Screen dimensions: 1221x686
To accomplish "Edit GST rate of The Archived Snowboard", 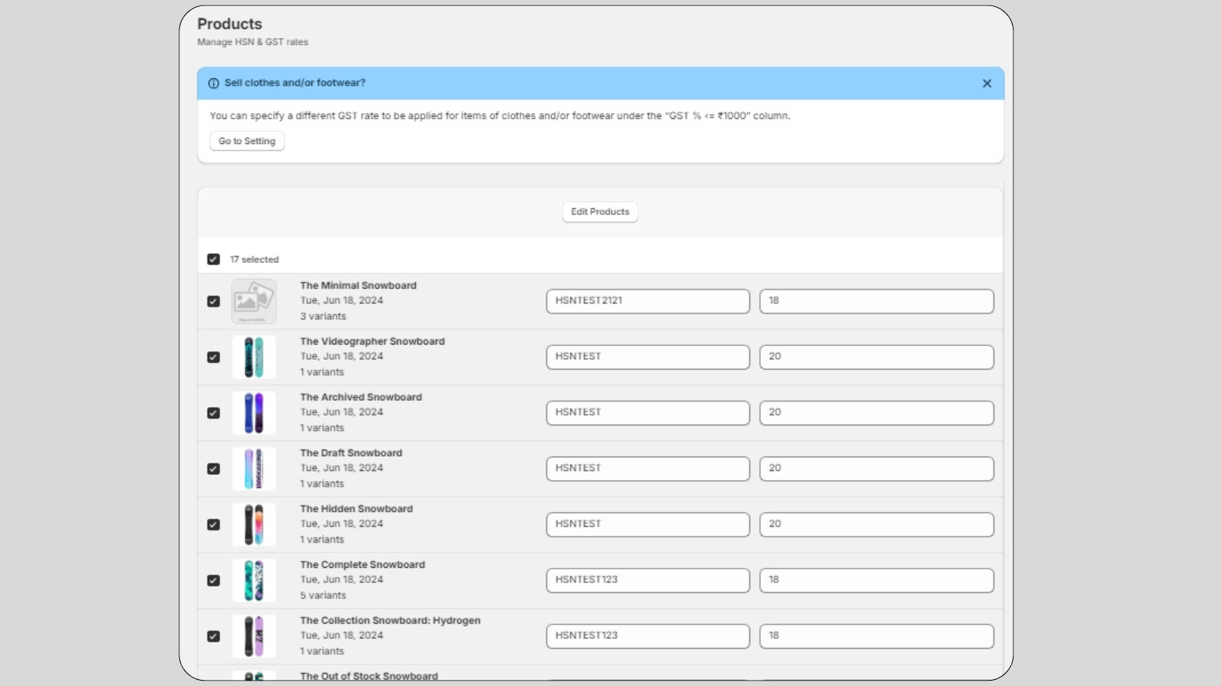I will 877,412.
